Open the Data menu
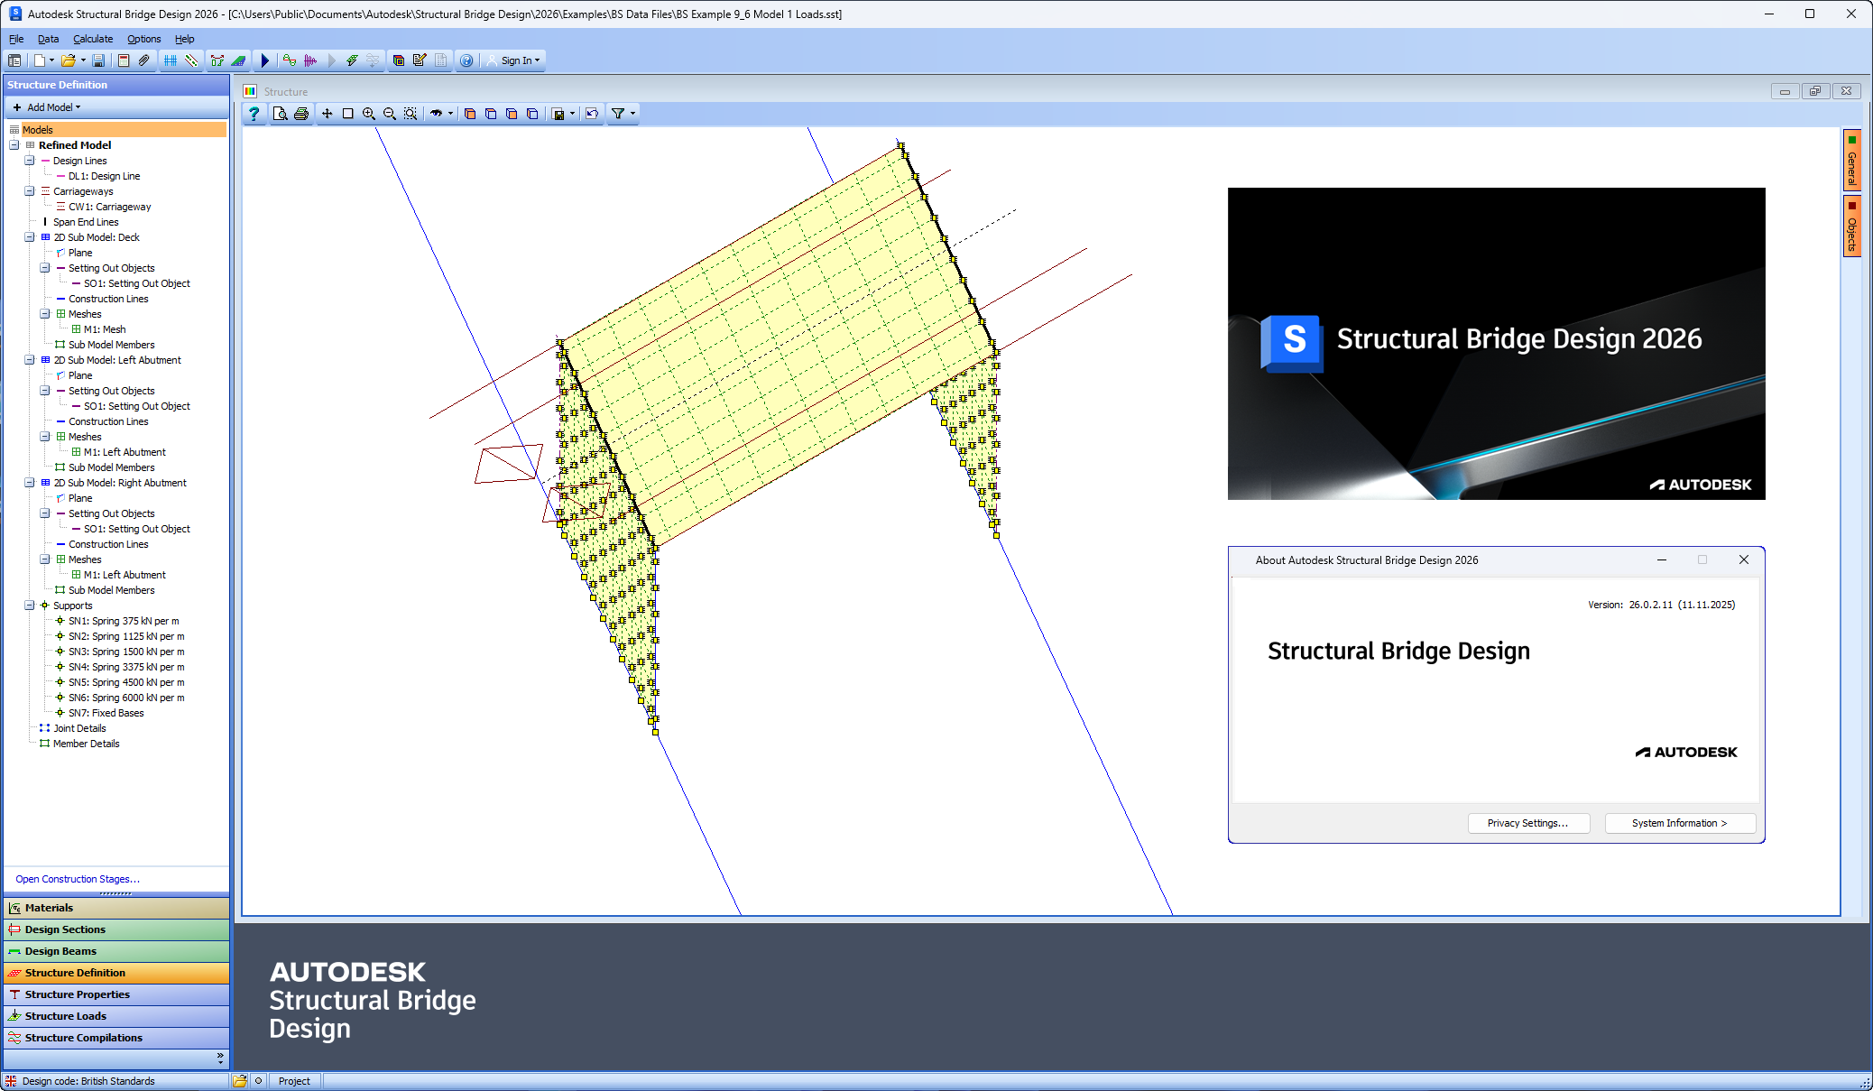Image resolution: width=1873 pixels, height=1091 pixels. point(48,39)
